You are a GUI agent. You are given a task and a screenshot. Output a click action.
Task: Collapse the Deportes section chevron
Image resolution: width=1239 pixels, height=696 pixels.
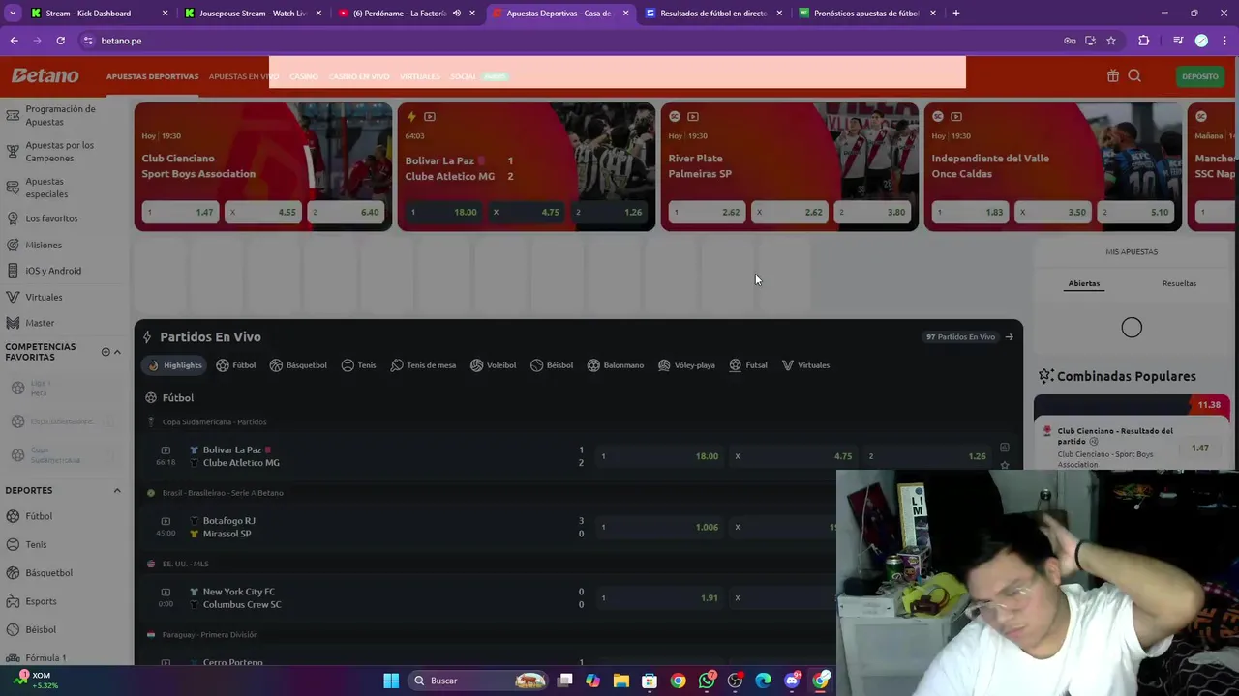[x=117, y=490]
